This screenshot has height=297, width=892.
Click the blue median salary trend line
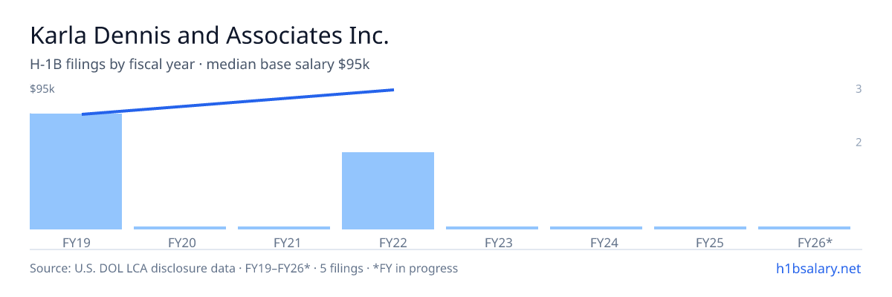pos(238,102)
